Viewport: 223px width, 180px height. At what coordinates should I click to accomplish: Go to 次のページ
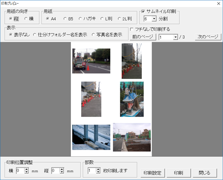pos(208,37)
